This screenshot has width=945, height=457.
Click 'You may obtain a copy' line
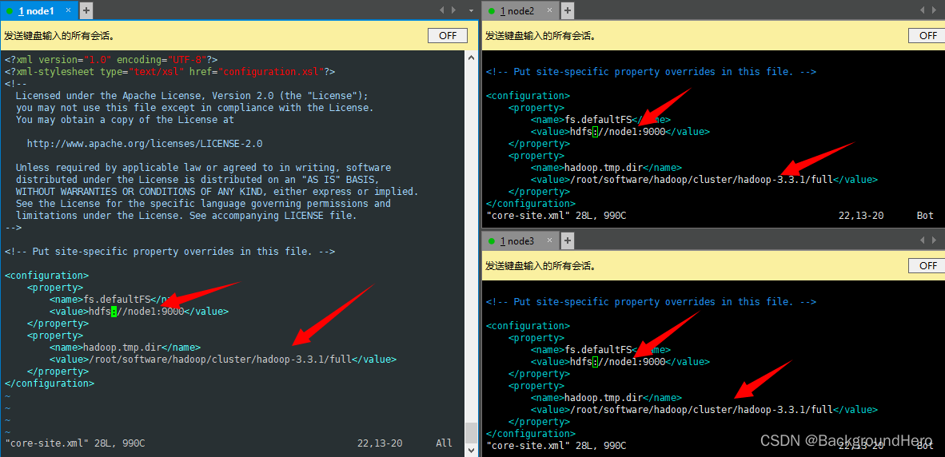pyautogui.click(x=125, y=120)
